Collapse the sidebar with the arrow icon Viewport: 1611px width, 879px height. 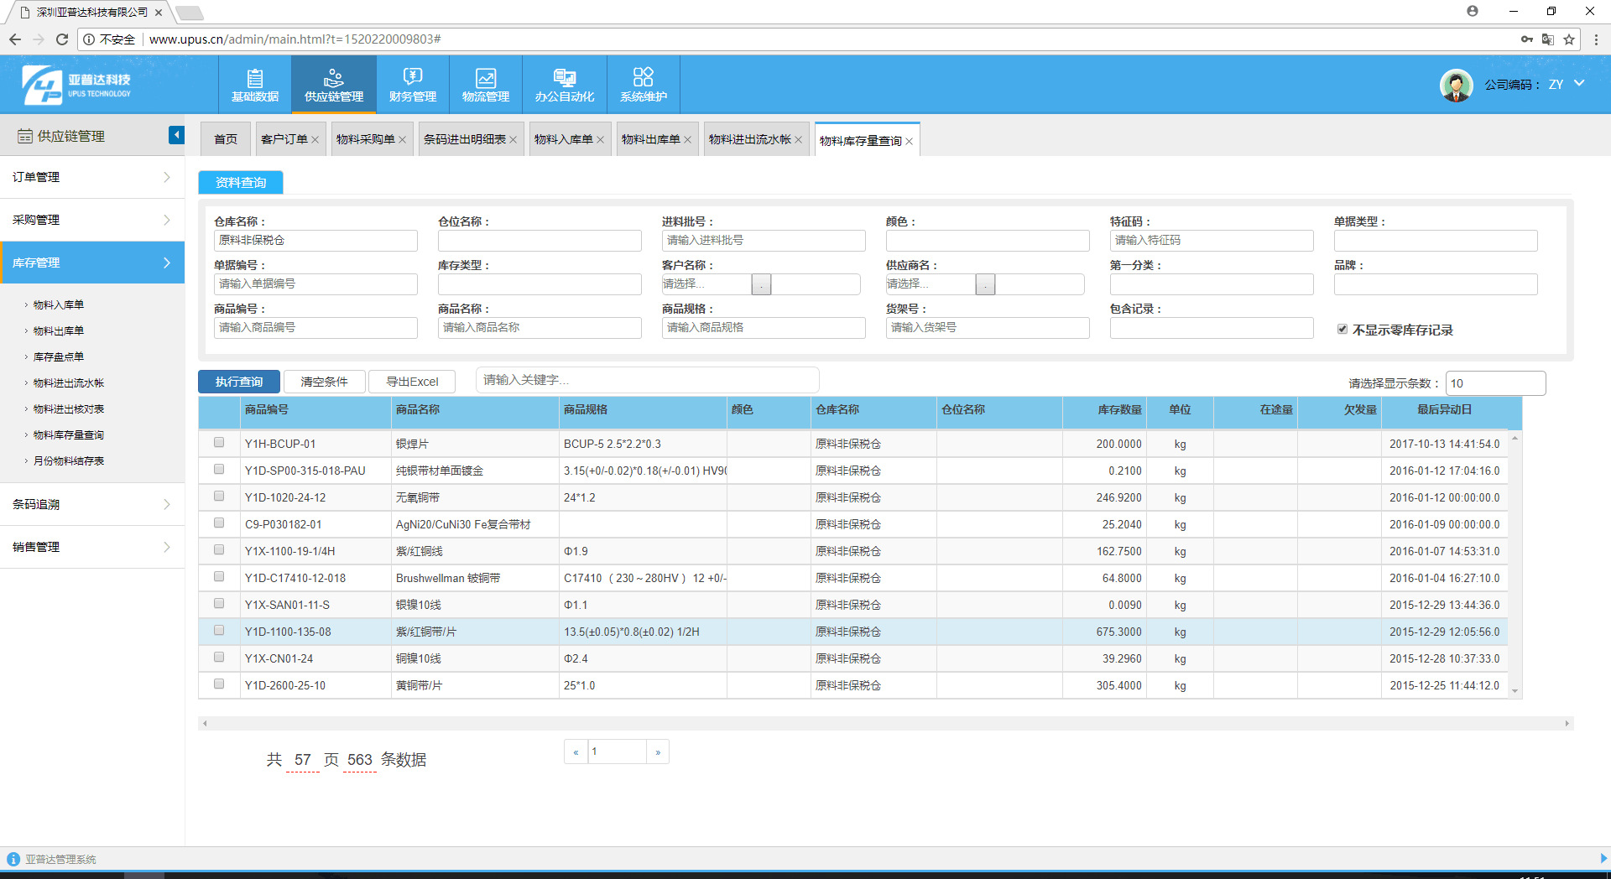(176, 134)
